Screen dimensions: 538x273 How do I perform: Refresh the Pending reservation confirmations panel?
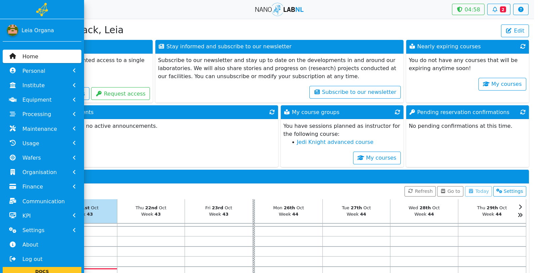[523, 112]
